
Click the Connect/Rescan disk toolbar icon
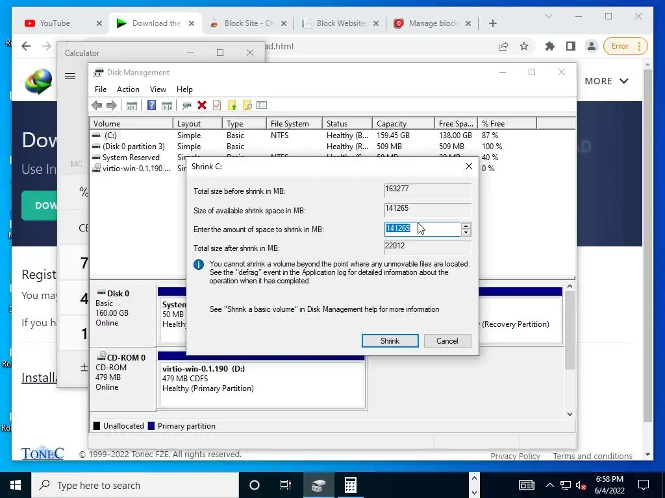click(x=186, y=106)
